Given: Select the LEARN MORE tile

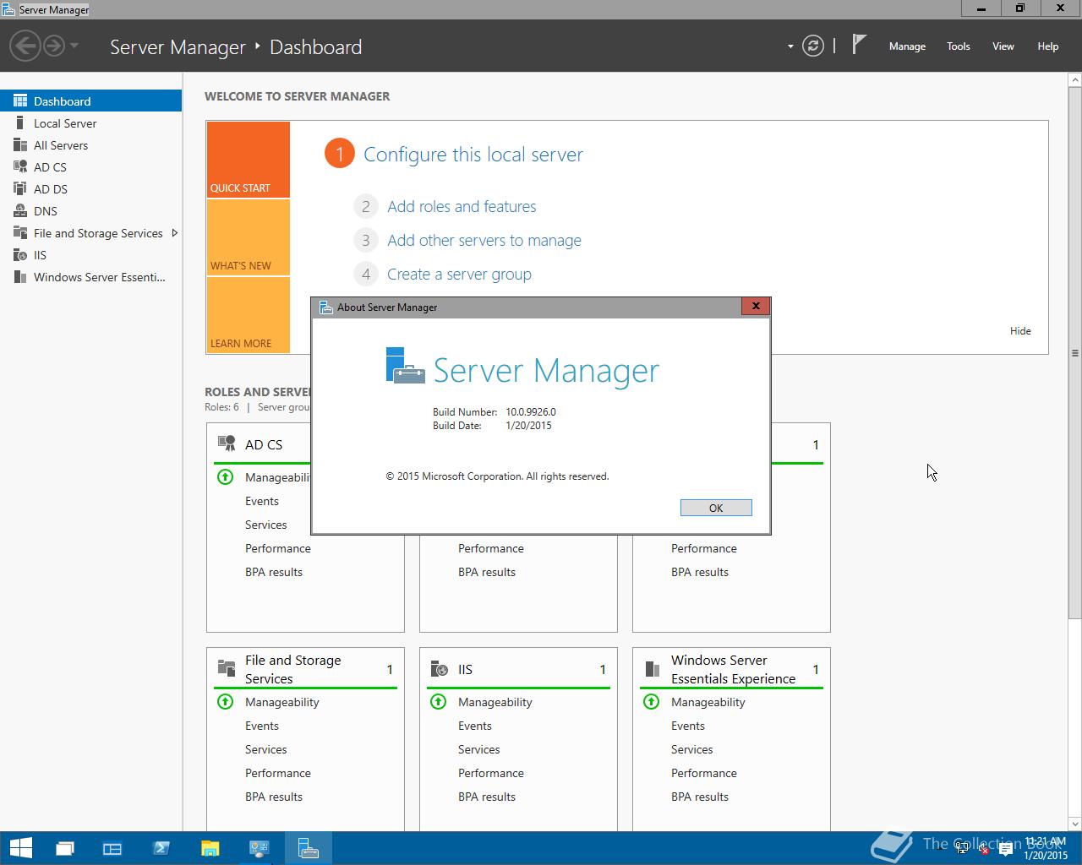Looking at the screenshot, I should pyautogui.click(x=248, y=314).
